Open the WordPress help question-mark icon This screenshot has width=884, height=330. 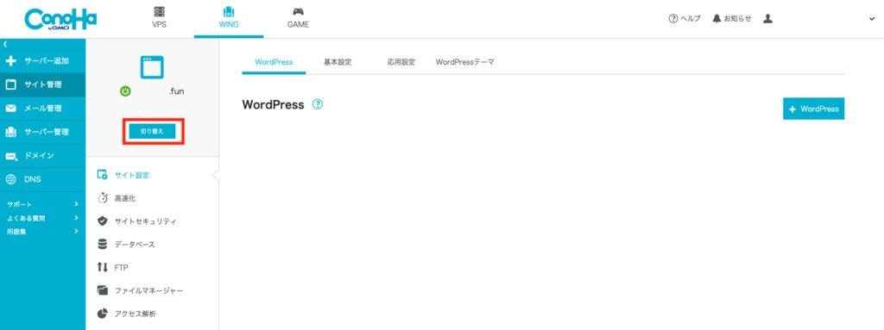[x=318, y=104]
